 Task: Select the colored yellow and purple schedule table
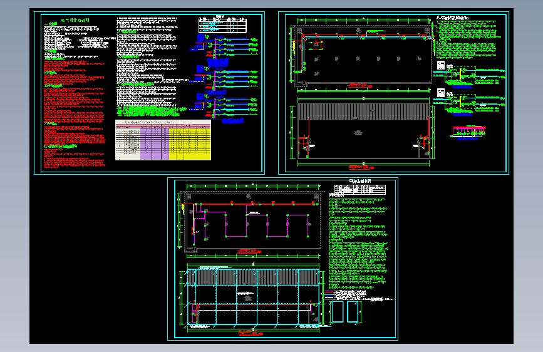[x=163, y=140]
